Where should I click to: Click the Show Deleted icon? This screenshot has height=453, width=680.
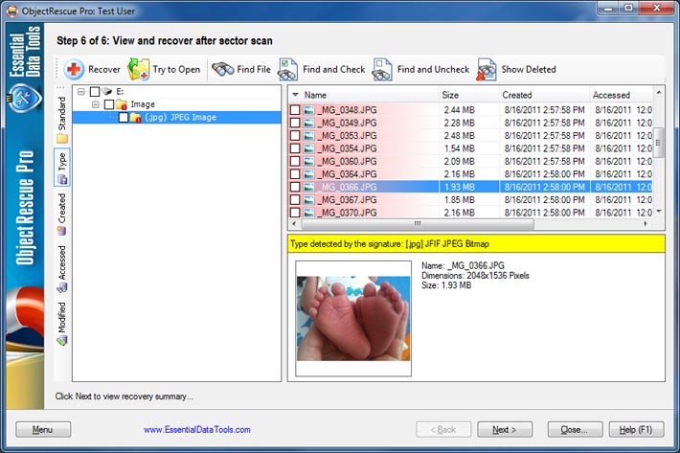tap(487, 69)
